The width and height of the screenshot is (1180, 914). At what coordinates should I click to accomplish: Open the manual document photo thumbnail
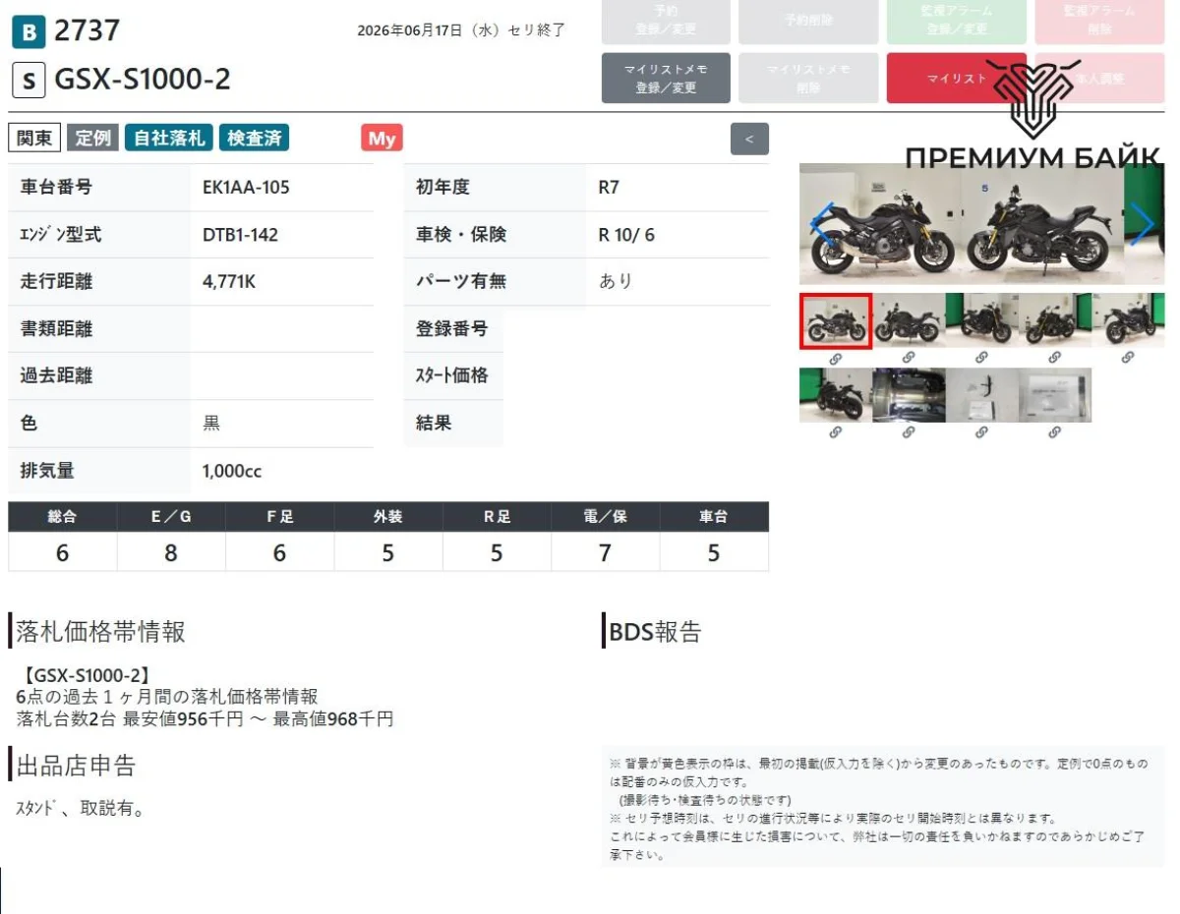pos(1055,395)
